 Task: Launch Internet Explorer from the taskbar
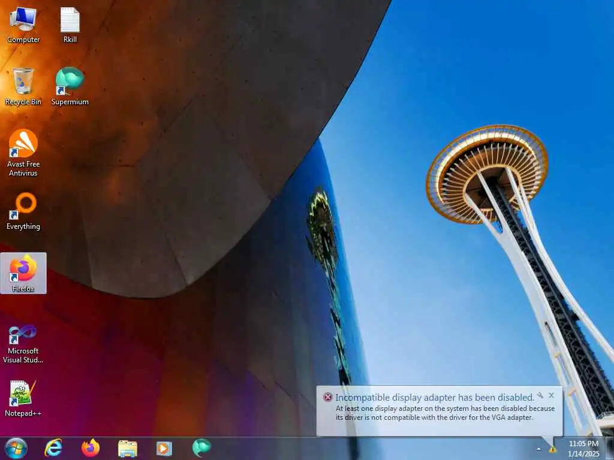(53, 448)
